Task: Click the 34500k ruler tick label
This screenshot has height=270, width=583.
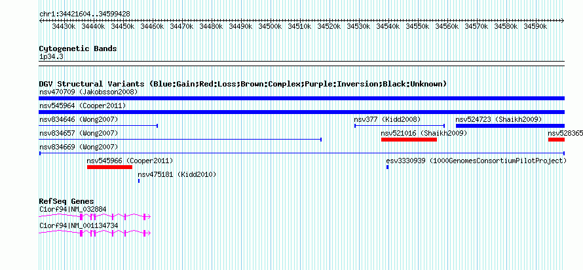Action: (x=271, y=27)
